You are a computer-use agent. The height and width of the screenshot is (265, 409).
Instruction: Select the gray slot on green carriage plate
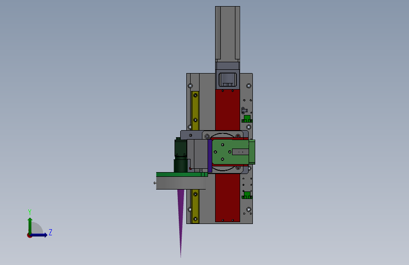[x=240, y=152]
